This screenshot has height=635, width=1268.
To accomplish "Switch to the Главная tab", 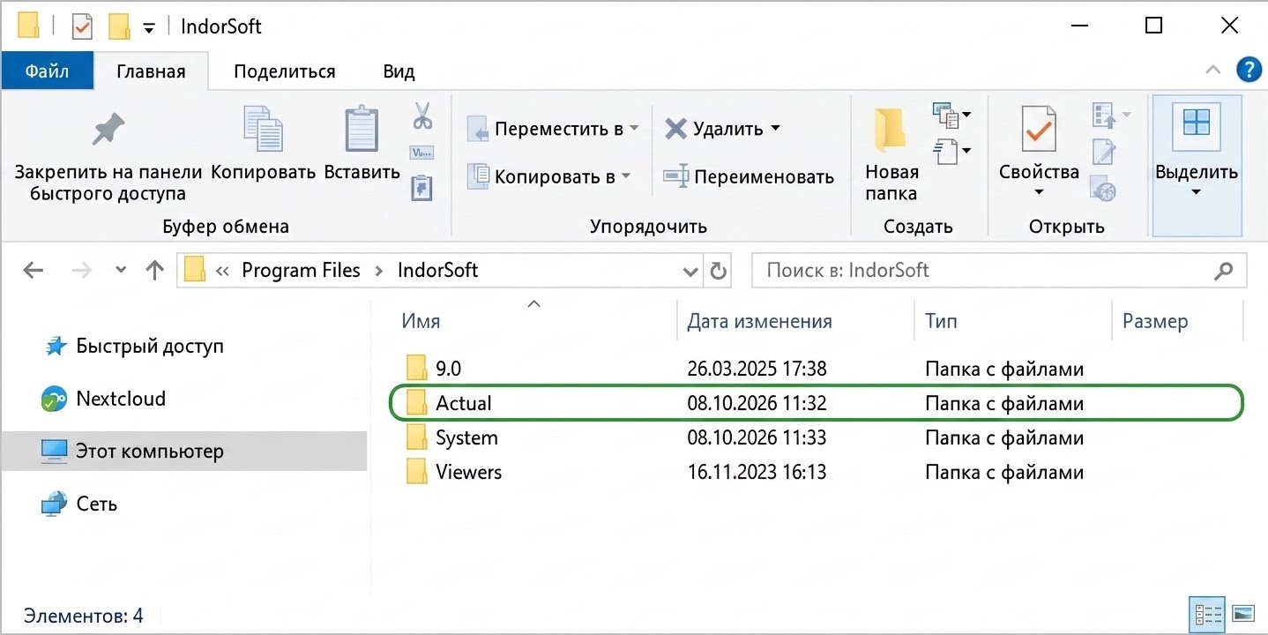I will pyautogui.click(x=151, y=71).
